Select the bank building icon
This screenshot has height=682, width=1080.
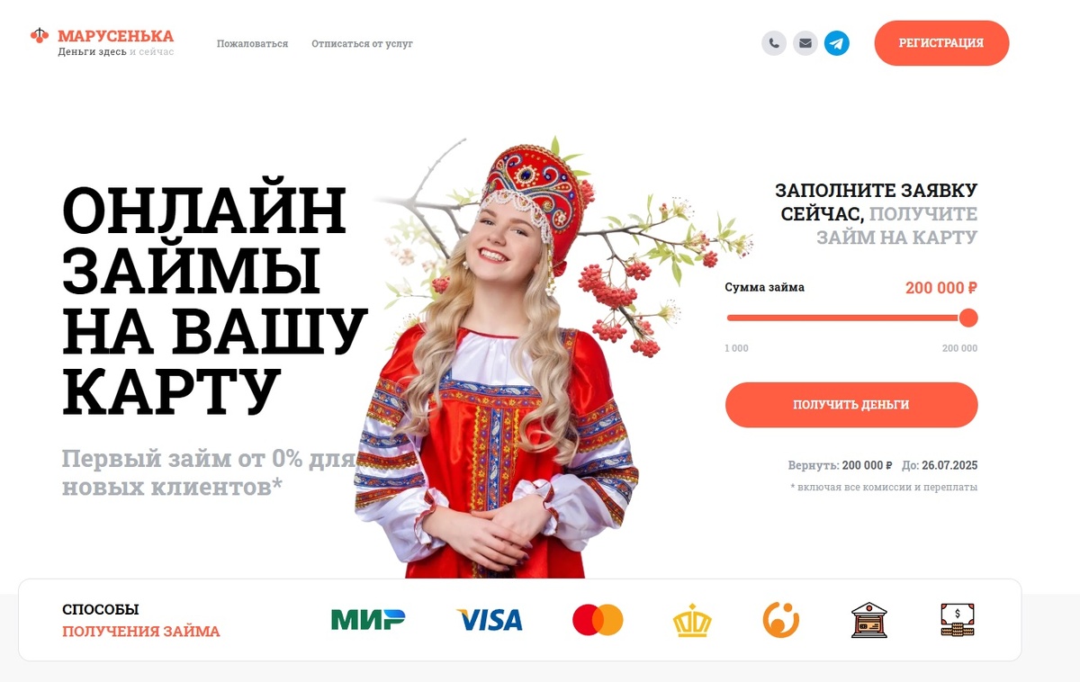[x=869, y=620]
